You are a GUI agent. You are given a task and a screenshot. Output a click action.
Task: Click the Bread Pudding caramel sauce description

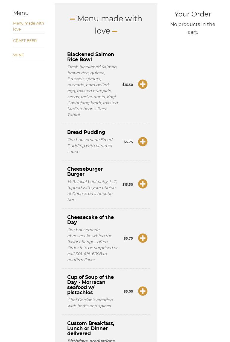90,146
